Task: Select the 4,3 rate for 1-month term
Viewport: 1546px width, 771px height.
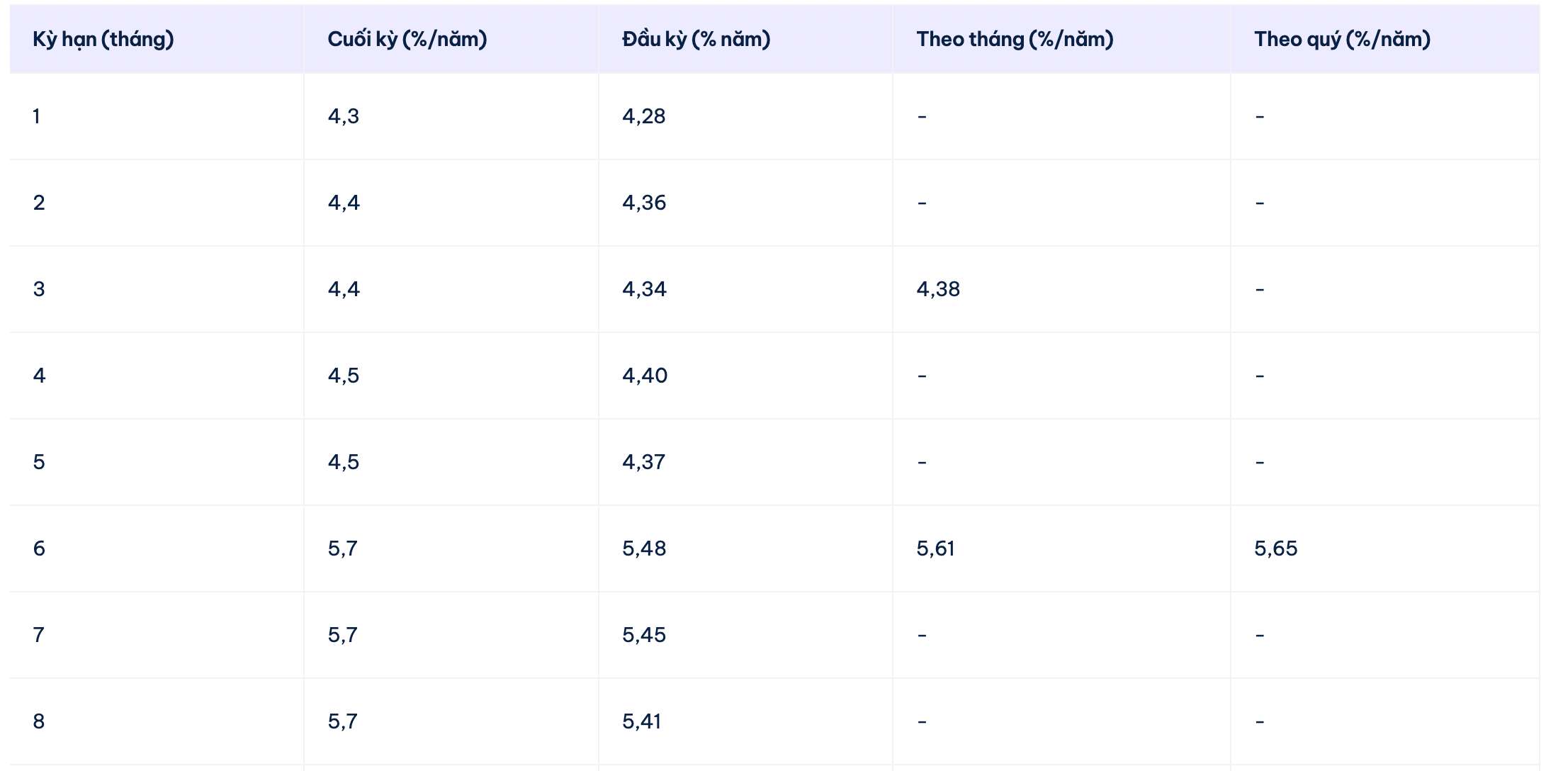Action: tap(344, 116)
